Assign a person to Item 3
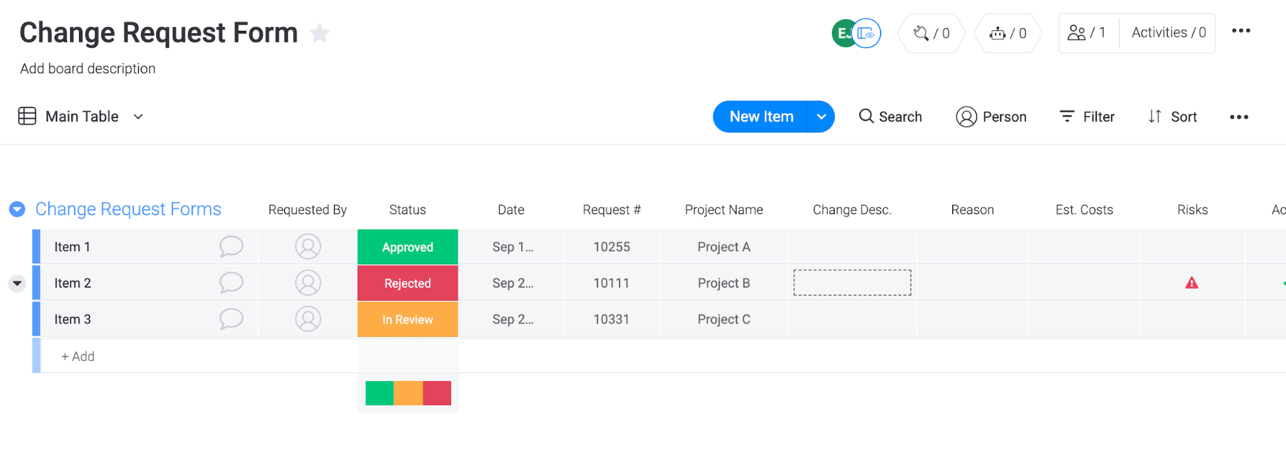Screen dimensions: 1286x476 point(308,319)
